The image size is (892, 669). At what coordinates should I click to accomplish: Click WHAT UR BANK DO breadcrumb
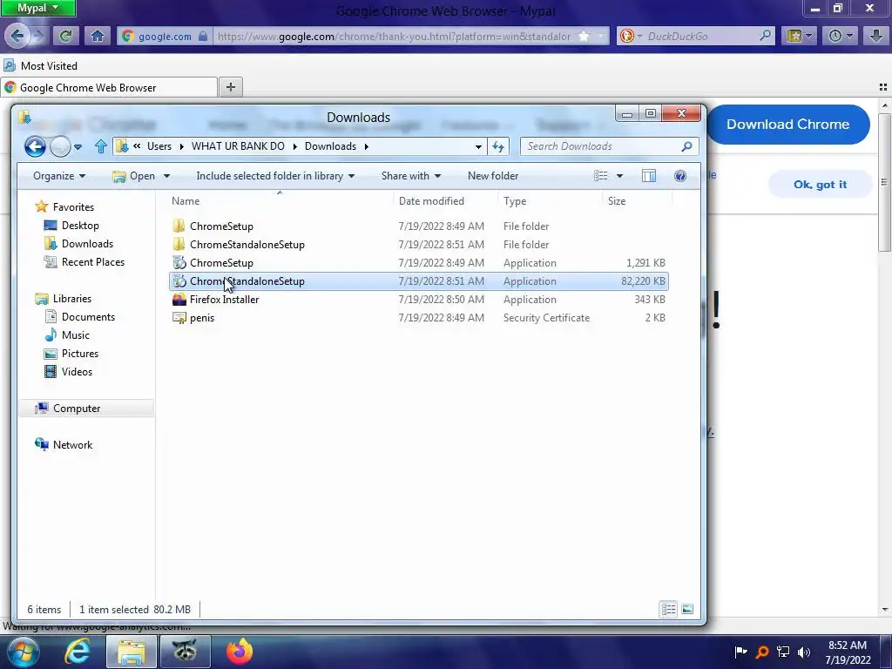point(238,146)
